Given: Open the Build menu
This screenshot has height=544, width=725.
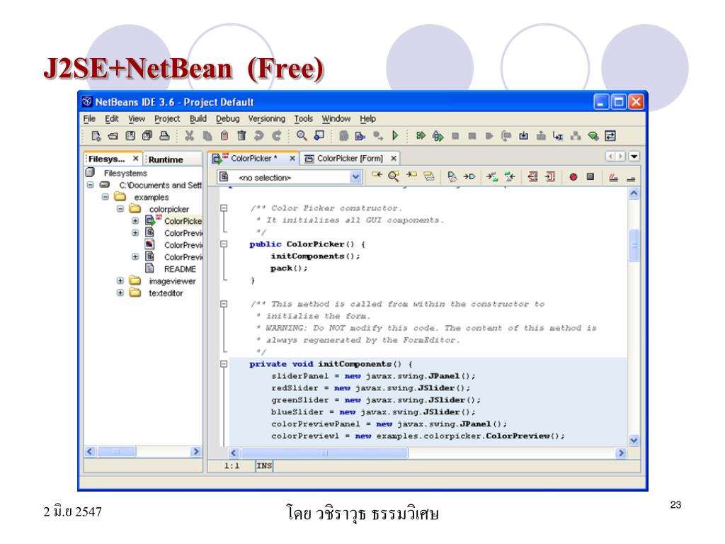Looking at the screenshot, I should click(x=198, y=119).
